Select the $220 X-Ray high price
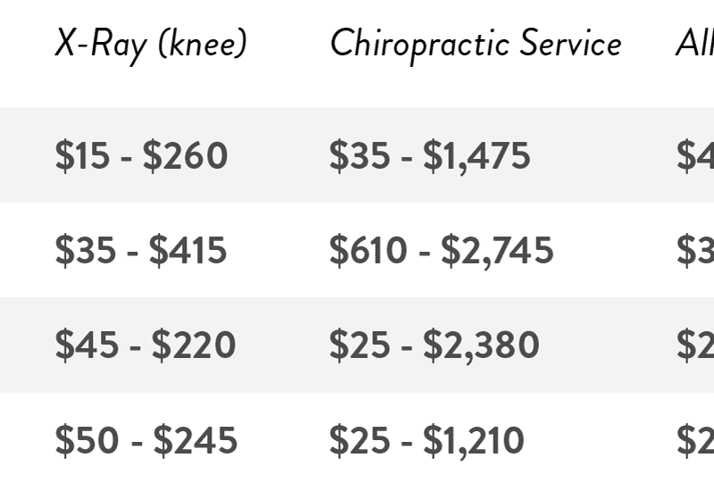This screenshot has width=714, height=491. (193, 345)
